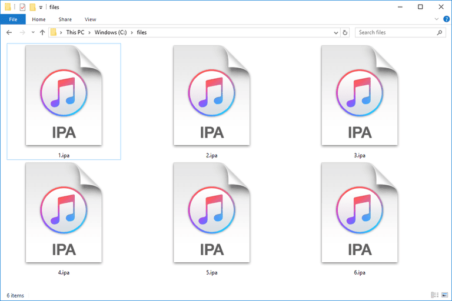Click the address bar folder icon
452x301 pixels.
tap(54, 32)
